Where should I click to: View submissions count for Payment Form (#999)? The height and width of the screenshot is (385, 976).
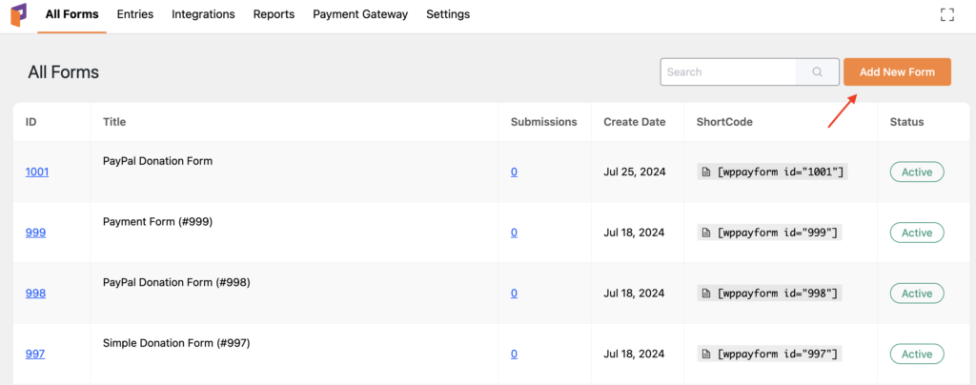tap(514, 233)
